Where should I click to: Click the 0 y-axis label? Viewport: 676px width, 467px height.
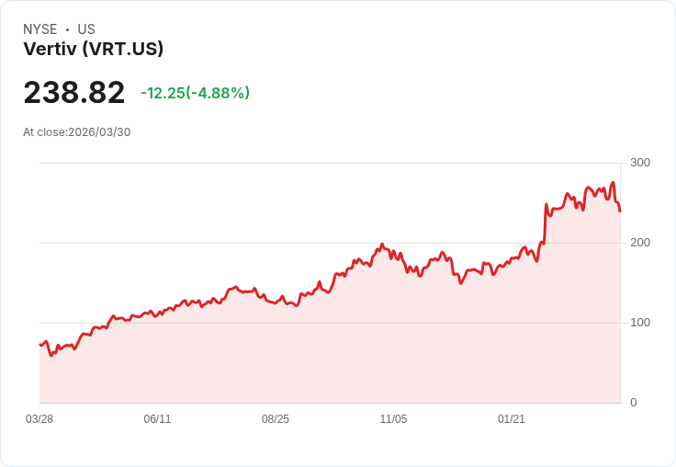click(634, 403)
